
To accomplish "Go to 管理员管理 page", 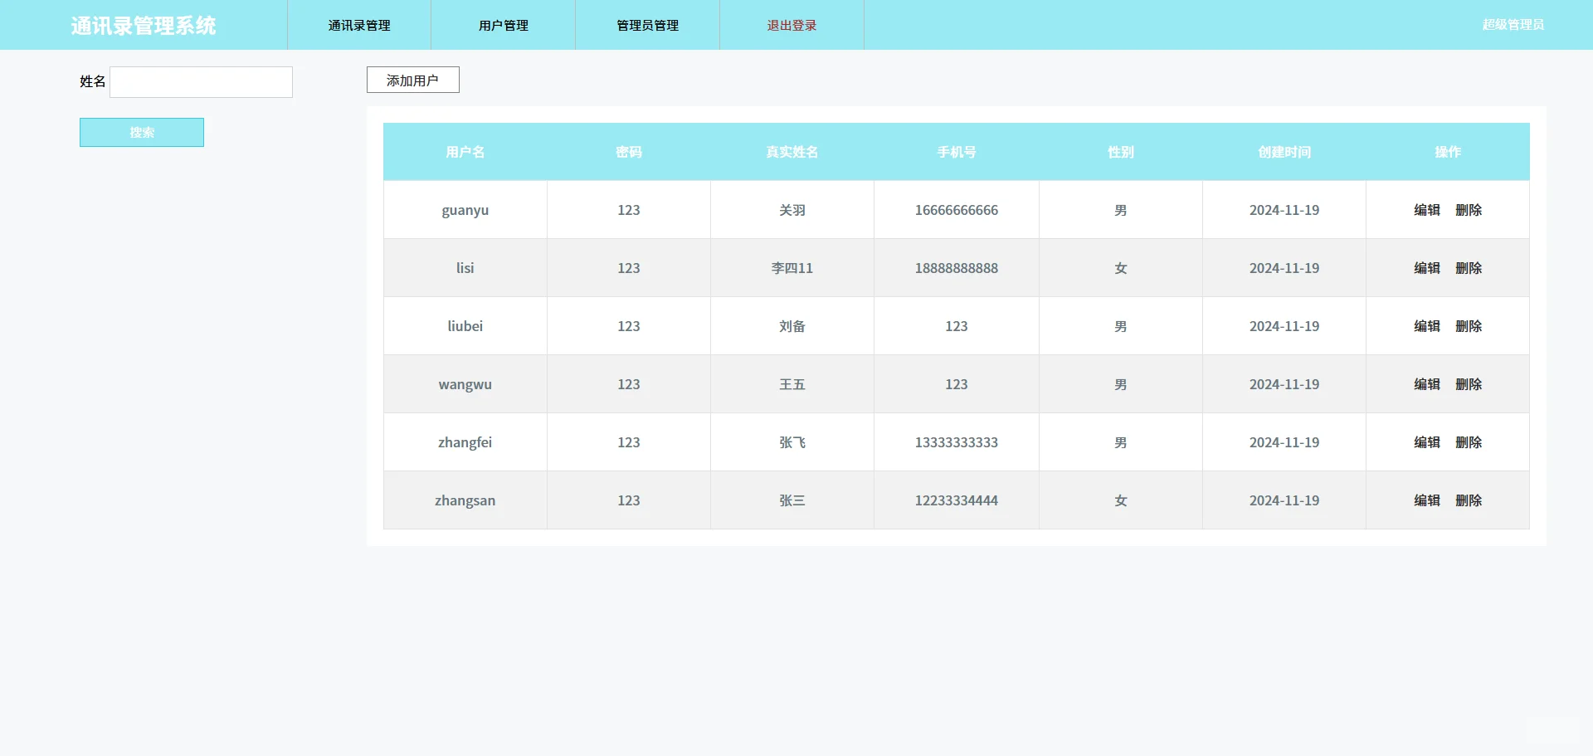I will tap(646, 25).
